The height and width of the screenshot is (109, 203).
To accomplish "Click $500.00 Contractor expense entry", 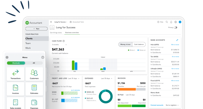I will coord(91,93).
